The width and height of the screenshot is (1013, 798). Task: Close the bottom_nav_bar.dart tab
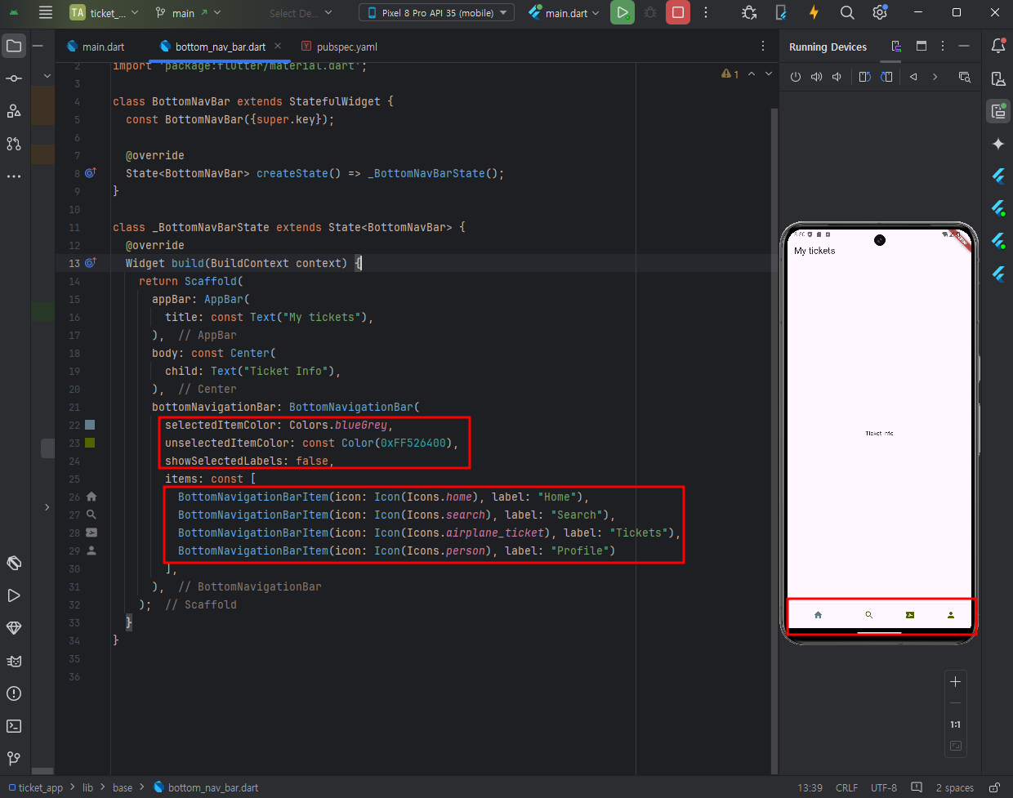coord(278,47)
